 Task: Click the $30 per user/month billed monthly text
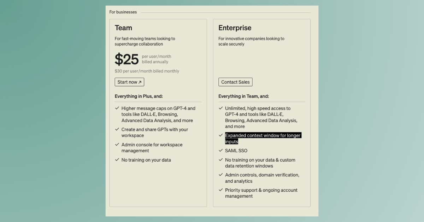[147, 71]
